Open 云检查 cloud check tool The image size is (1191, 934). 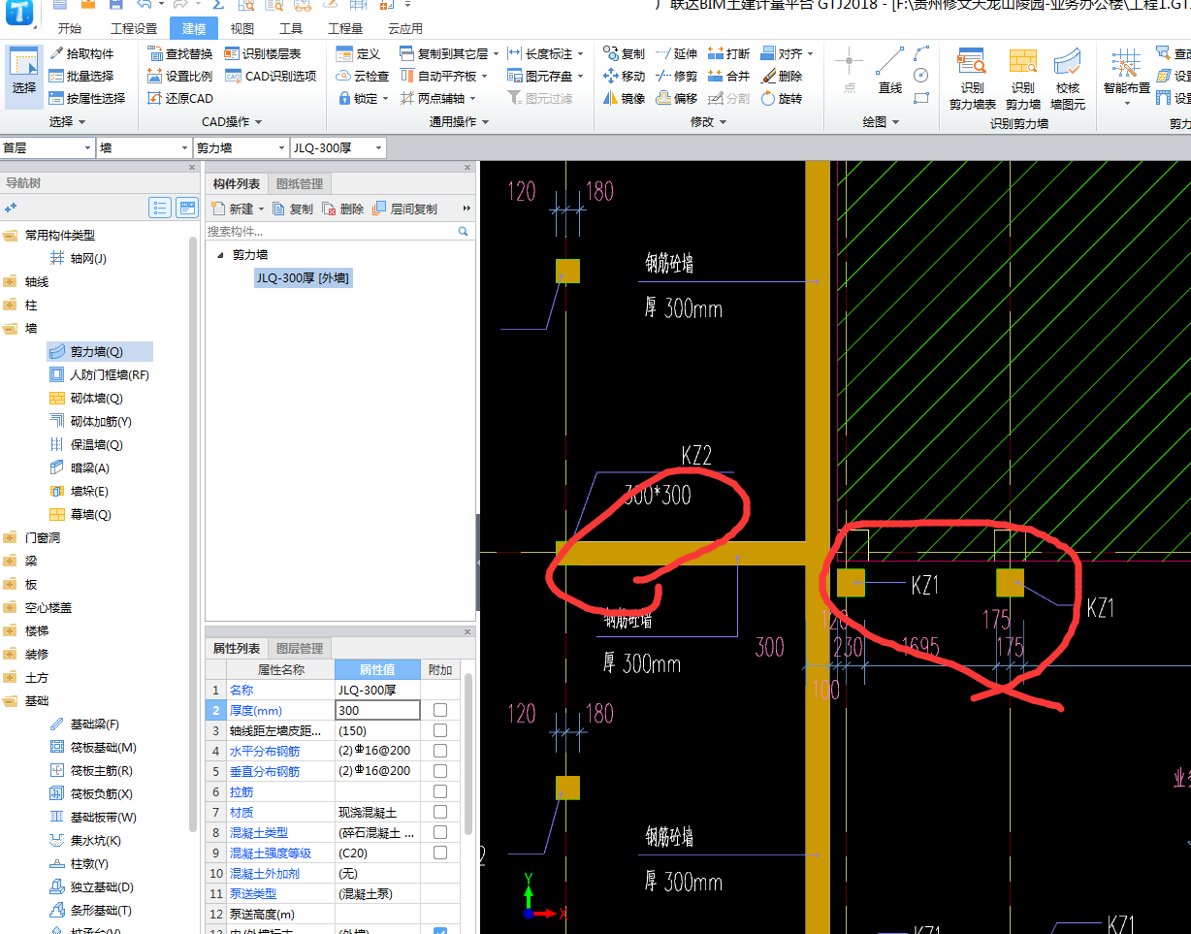(363, 76)
